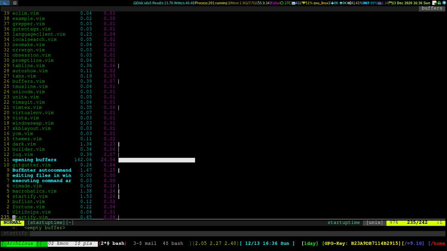Click the 24.54 percentage value
The height and width of the screenshot is (251, 447).
pyautogui.click(x=108, y=160)
